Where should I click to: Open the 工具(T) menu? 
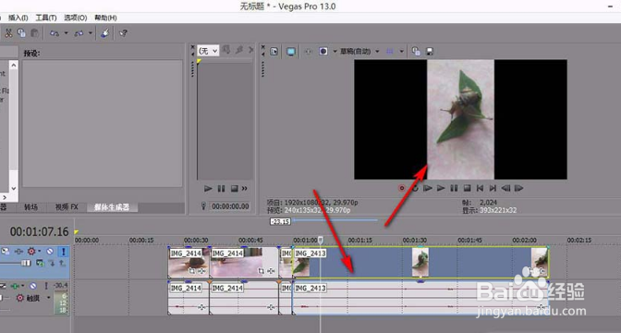coord(46,18)
